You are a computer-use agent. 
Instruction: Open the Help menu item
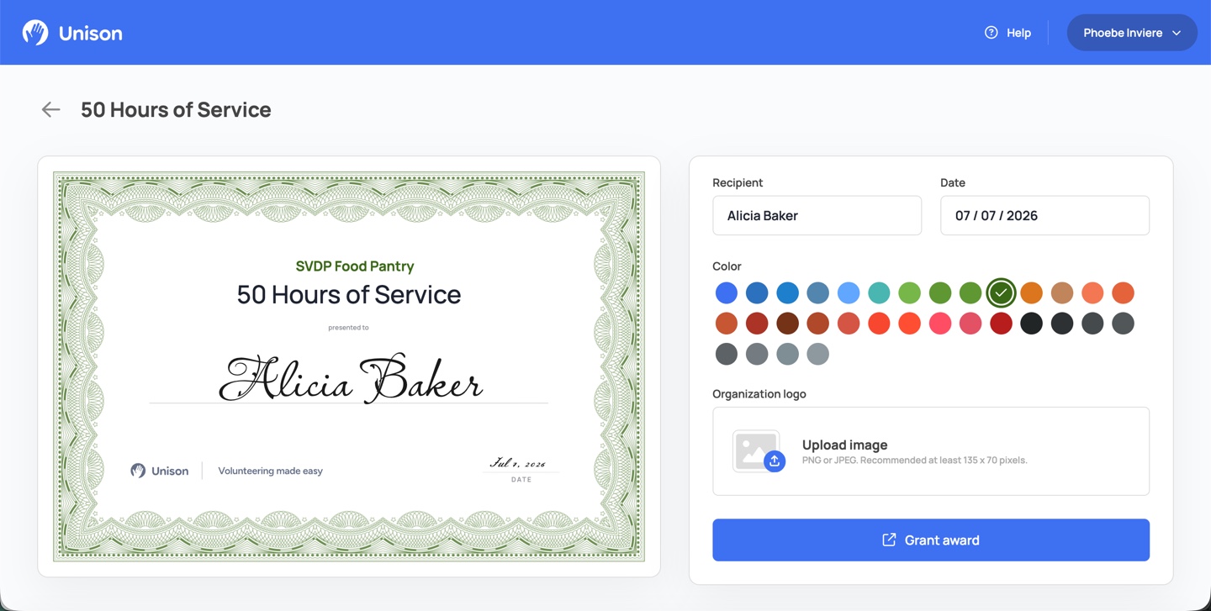[1007, 33]
